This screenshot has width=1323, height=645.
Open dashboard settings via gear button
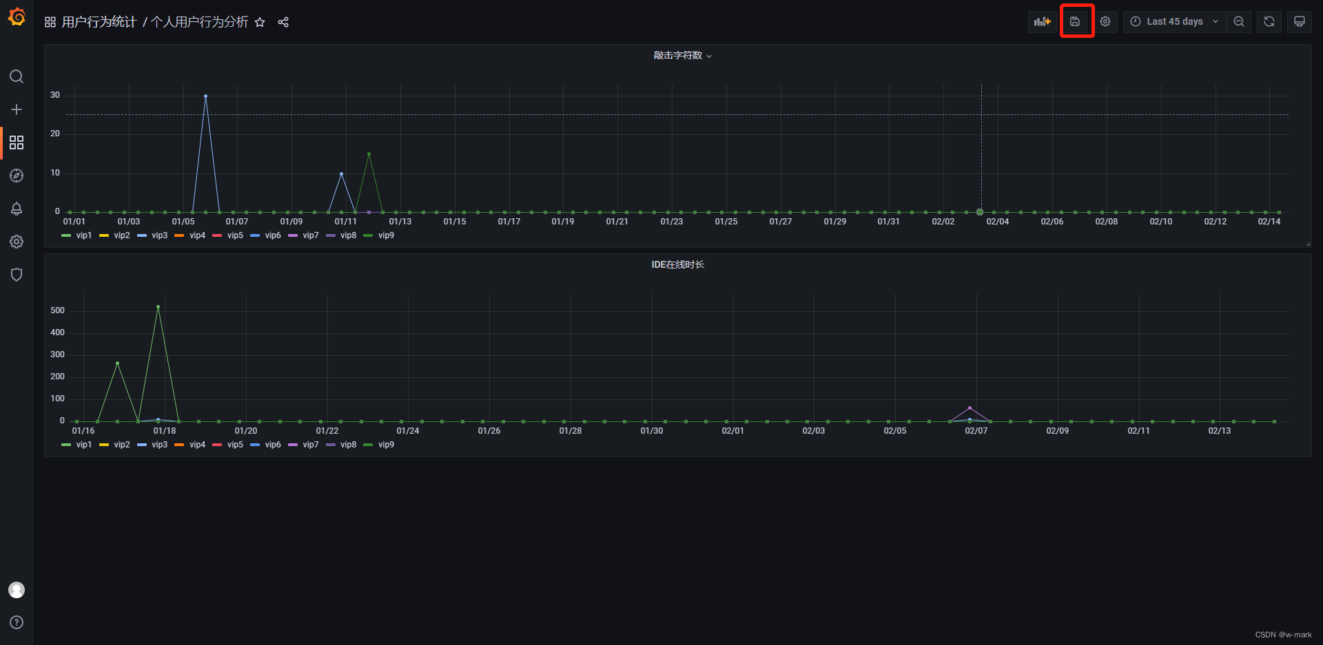coord(1105,21)
